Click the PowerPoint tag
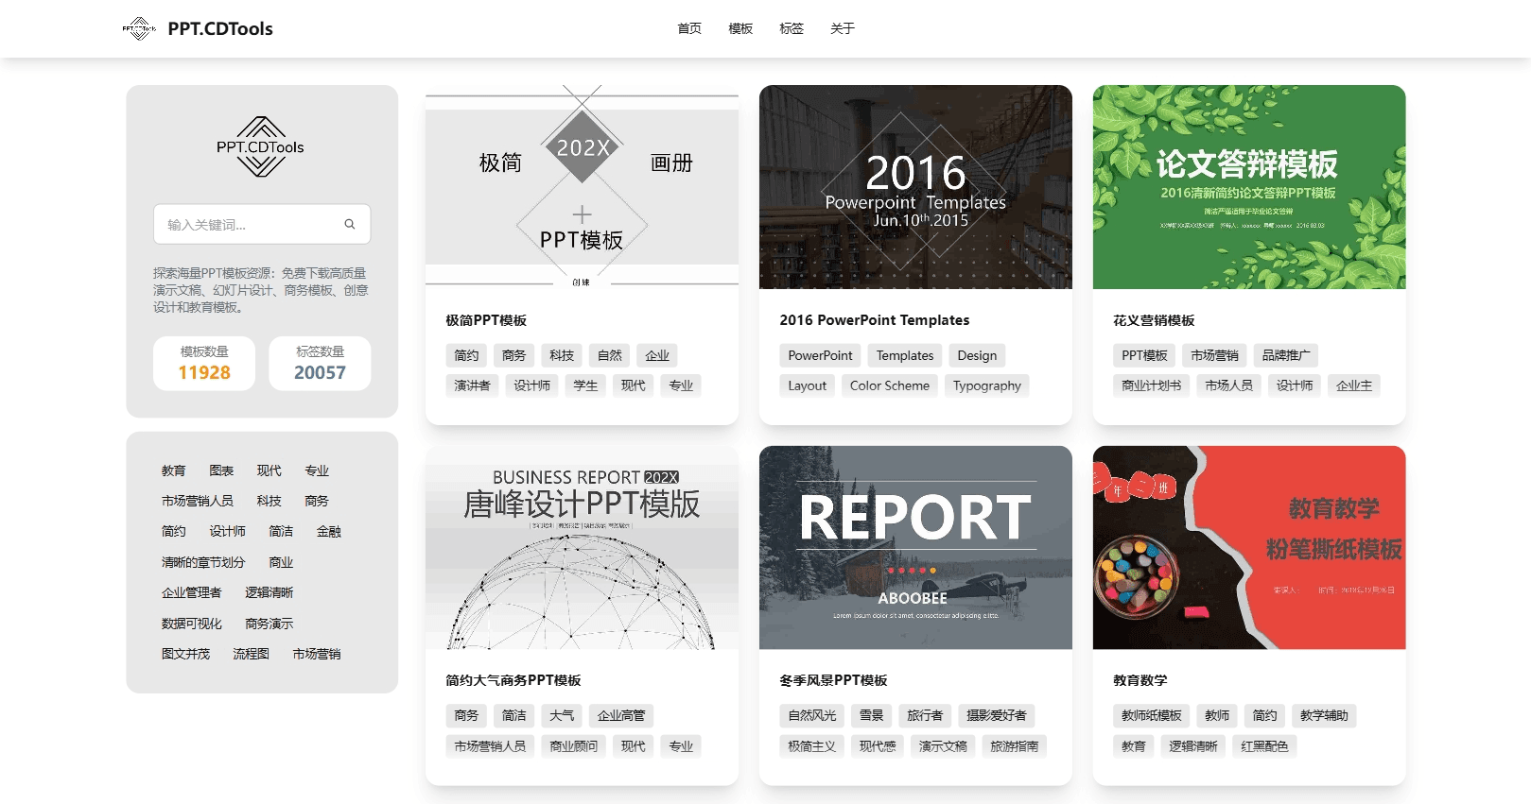This screenshot has width=1531, height=804. tap(820, 355)
